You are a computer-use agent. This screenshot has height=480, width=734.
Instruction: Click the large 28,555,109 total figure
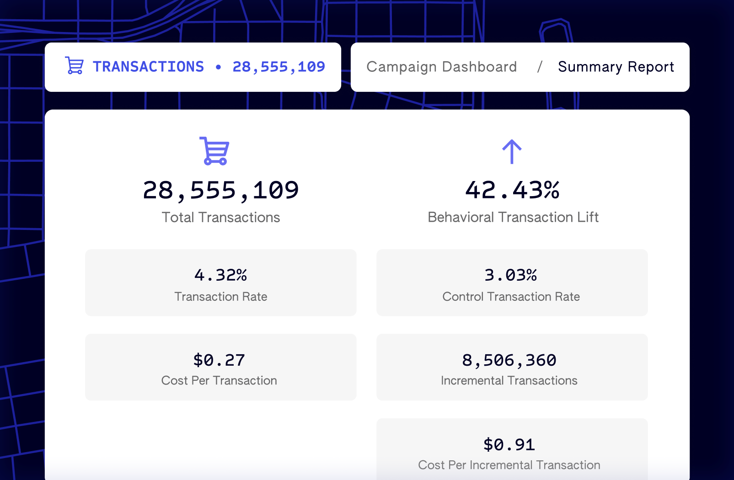click(x=220, y=190)
